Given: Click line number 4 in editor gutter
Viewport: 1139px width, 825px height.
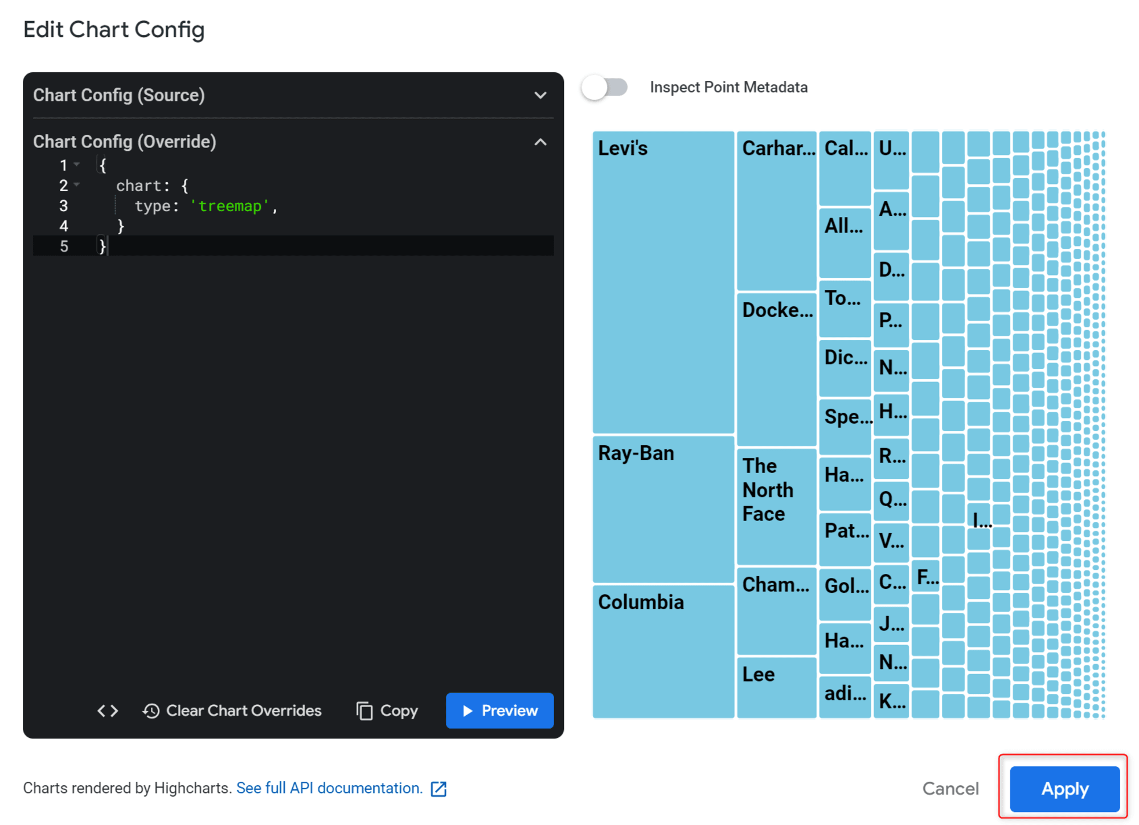Looking at the screenshot, I should 64,226.
